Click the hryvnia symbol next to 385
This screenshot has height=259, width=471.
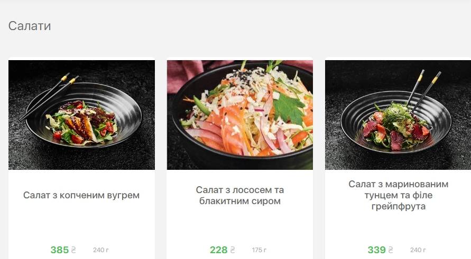tap(73, 250)
